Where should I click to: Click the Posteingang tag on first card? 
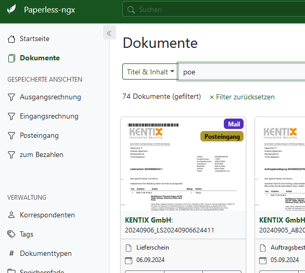[222, 136]
